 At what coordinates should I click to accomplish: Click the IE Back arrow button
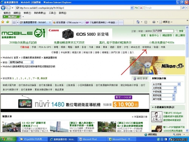pyautogui.click(x=3, y=8)
